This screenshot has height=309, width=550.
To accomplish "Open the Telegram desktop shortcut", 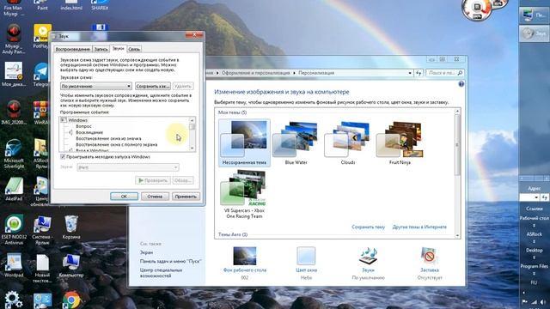I will click(42, 75).
